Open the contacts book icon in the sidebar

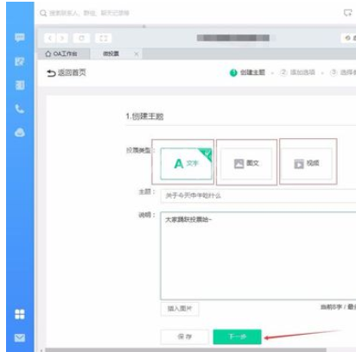(20, 85)
